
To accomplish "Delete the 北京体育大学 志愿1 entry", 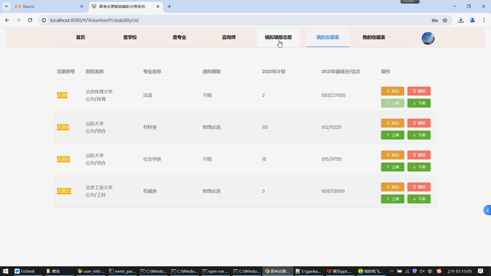I will coord(419,91).
